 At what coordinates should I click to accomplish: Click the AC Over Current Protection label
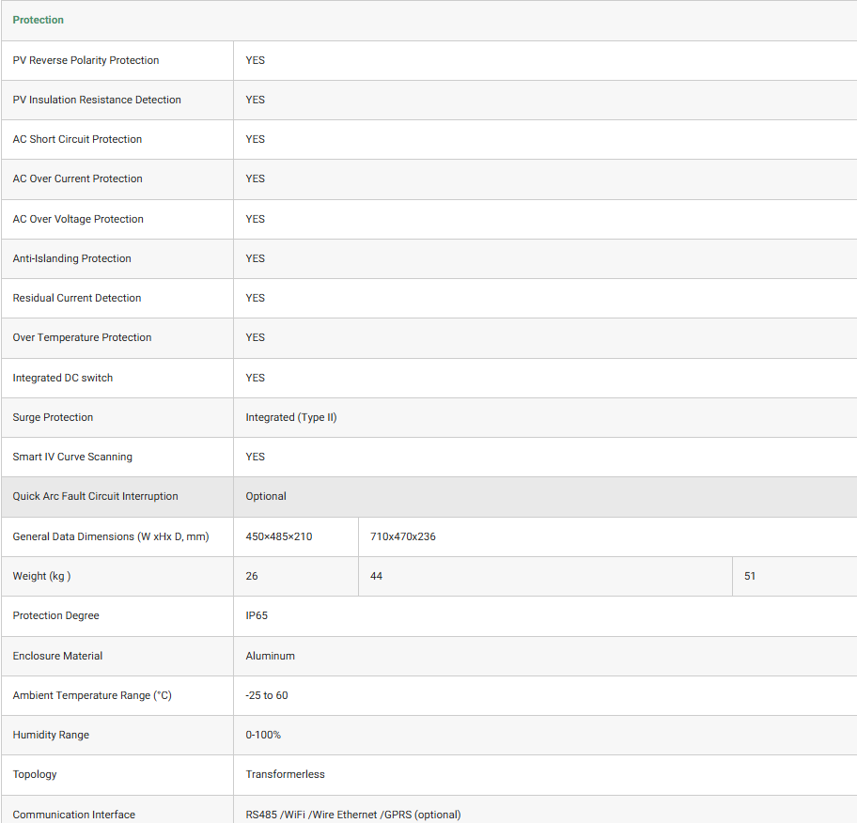click(77, 179)
